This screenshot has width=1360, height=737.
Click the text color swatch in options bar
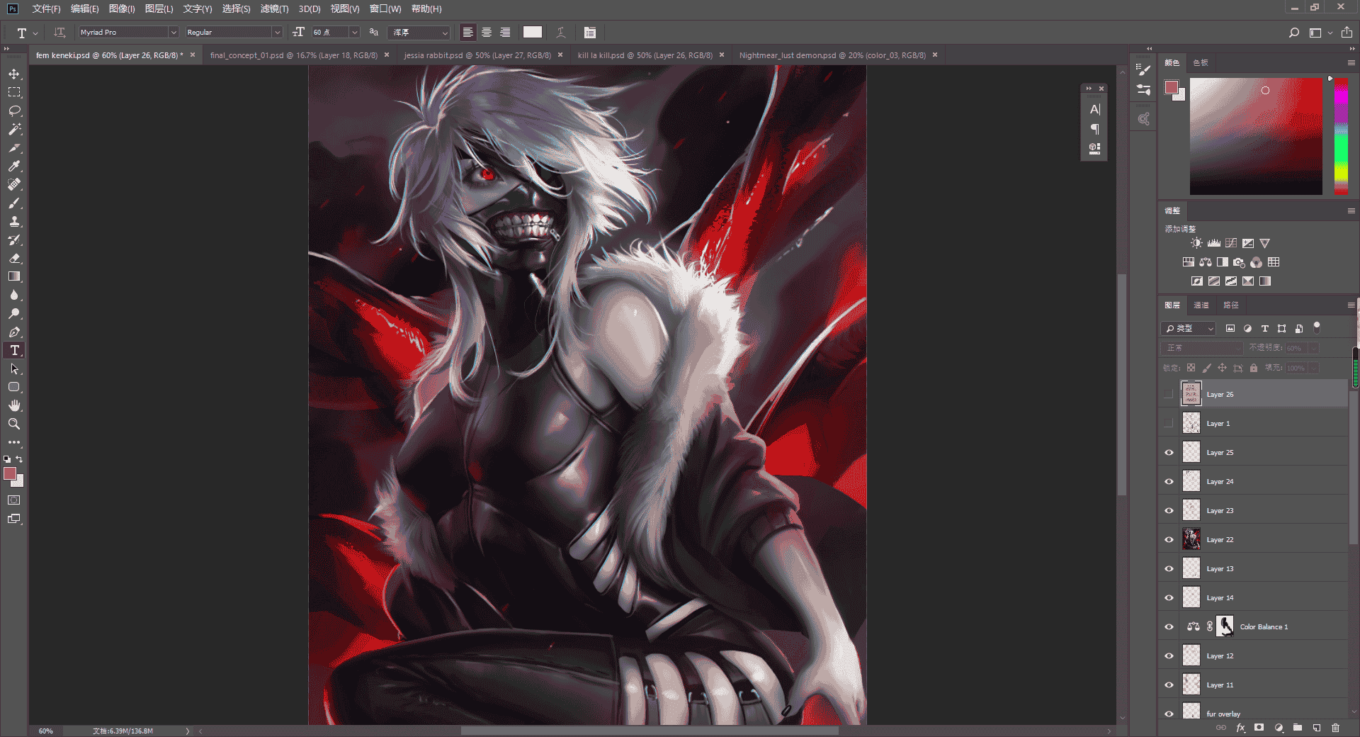click(x=533, y=33)
